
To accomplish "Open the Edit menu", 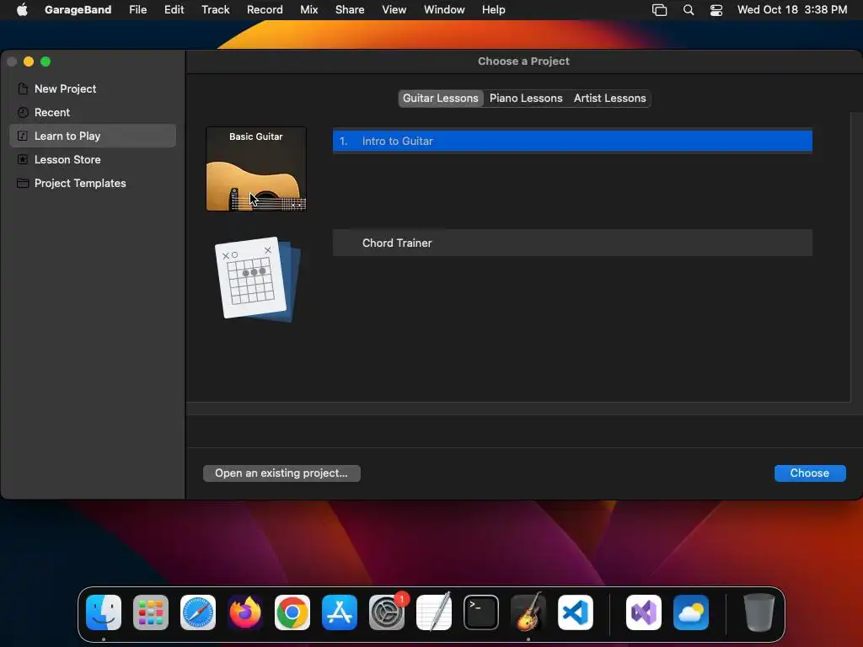I will pos(174,10).
